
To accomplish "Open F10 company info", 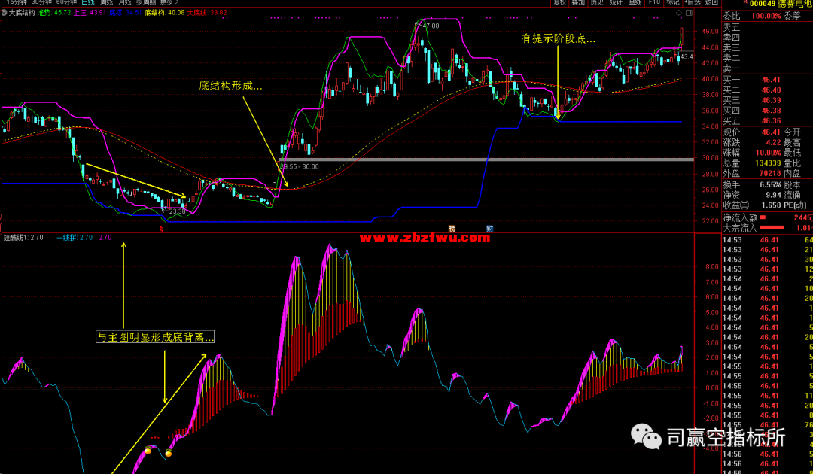I will (x=654, y=2).
